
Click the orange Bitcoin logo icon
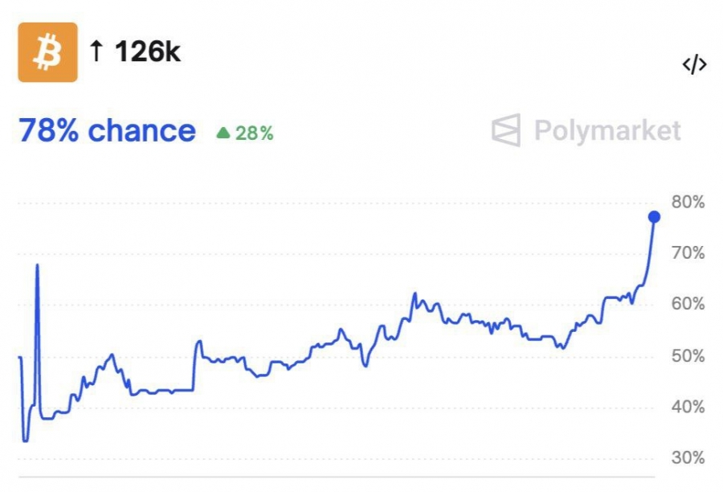click(47, 52)
